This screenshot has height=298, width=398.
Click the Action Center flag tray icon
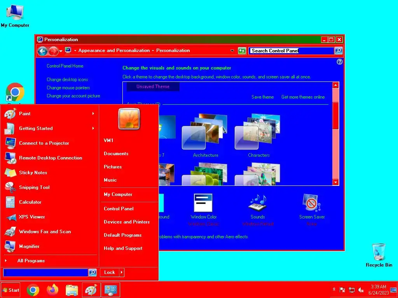(x=342, y=290)
